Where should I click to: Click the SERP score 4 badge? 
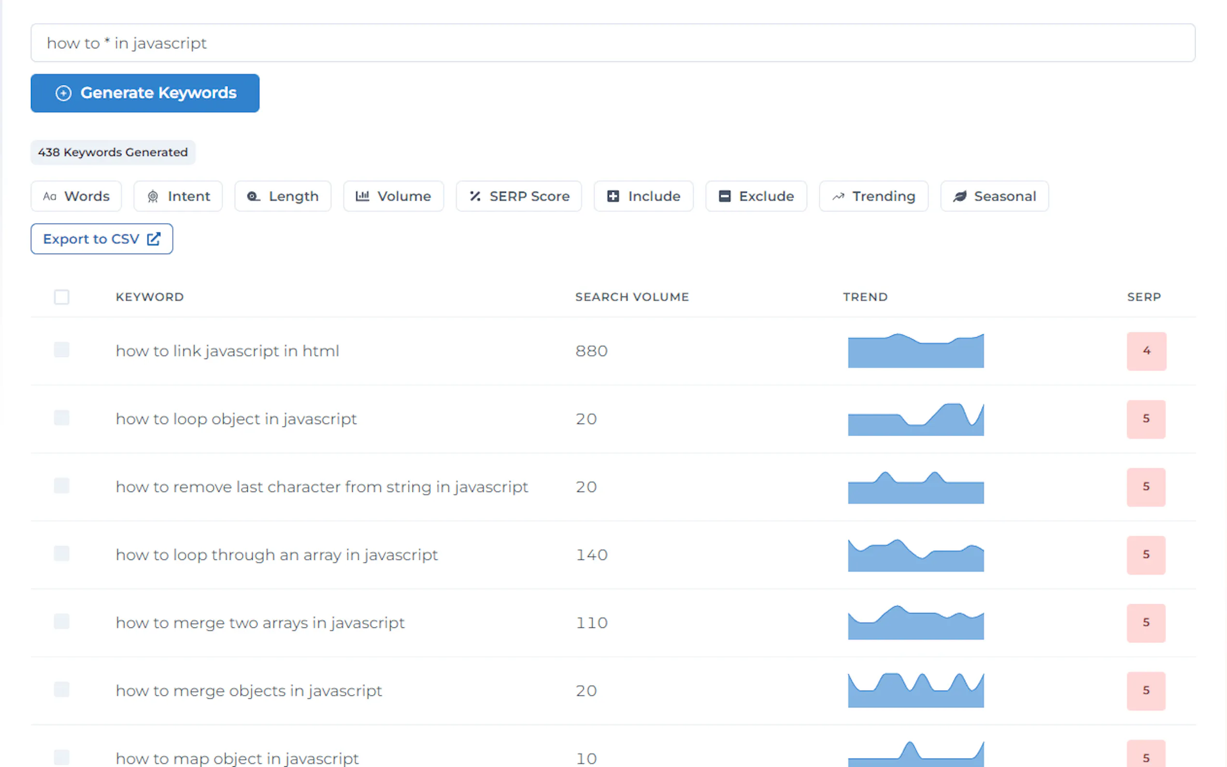click(x=1146, y=351)
